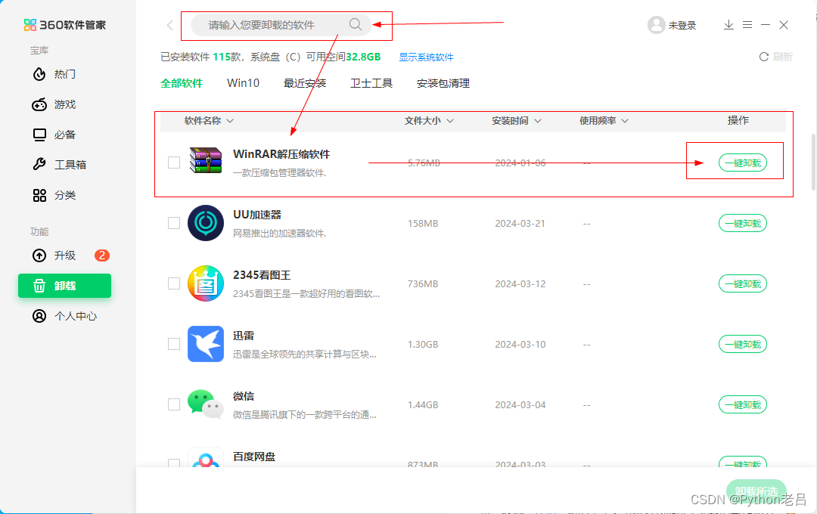Click 一键卸载 for 微信
The width and height of the screenshot is (817, 514).
743,404
